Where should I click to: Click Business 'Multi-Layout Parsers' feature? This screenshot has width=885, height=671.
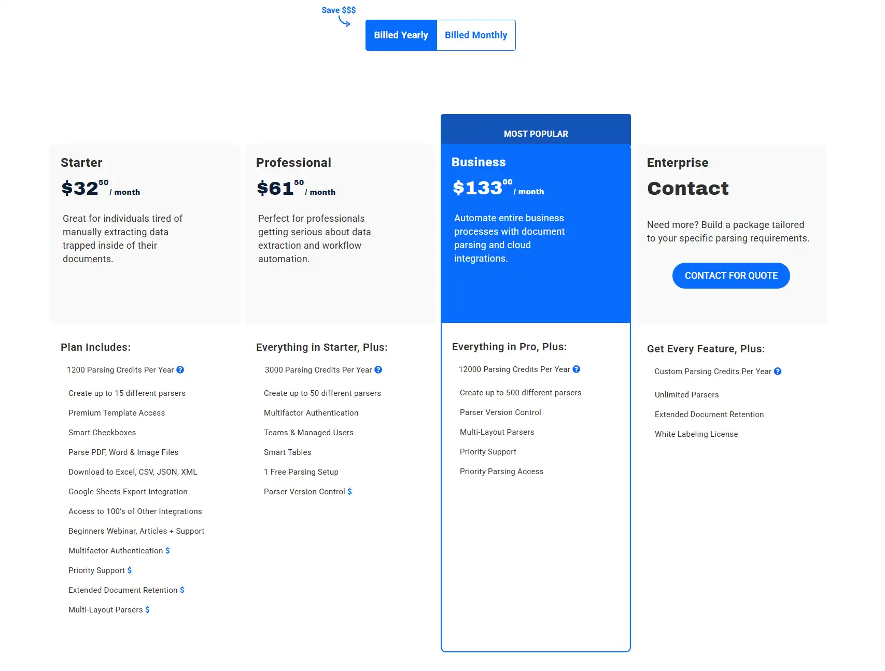coord(497,432)
